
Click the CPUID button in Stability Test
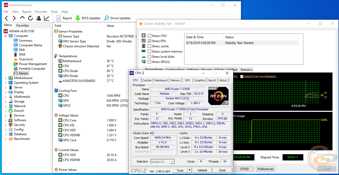244,169
